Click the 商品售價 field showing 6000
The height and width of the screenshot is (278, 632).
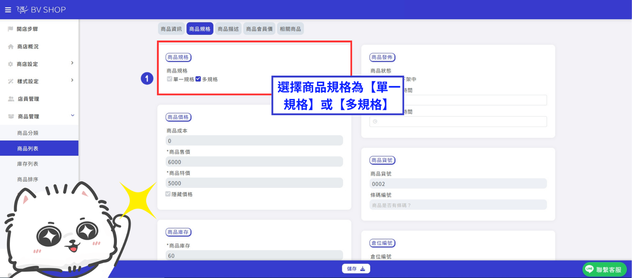(x=254, y=162)
